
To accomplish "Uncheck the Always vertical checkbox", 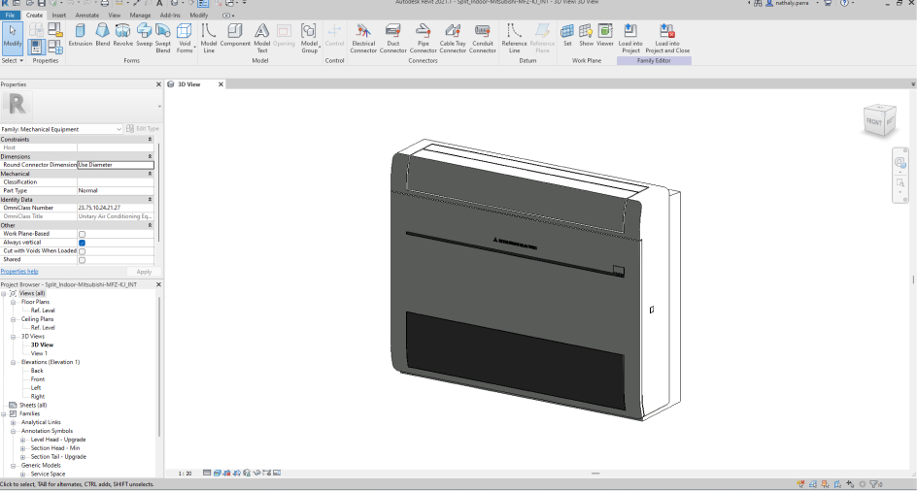I will [x=82, y=243].
